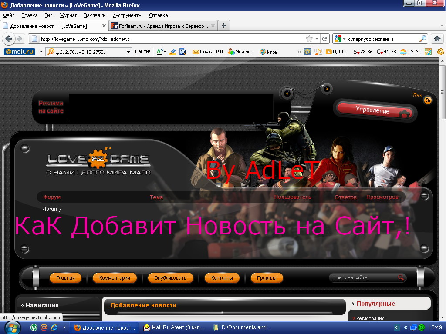Open the Google search engine selector
The image size is (446, 334).
point(340,39)
